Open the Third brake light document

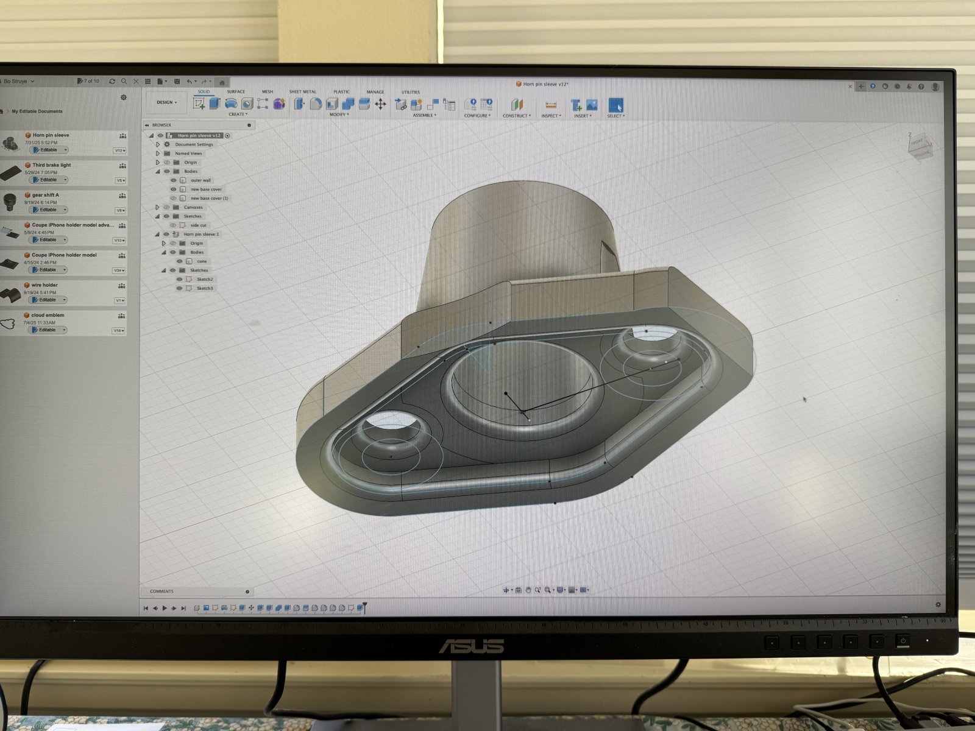click(x=52, y=165)
